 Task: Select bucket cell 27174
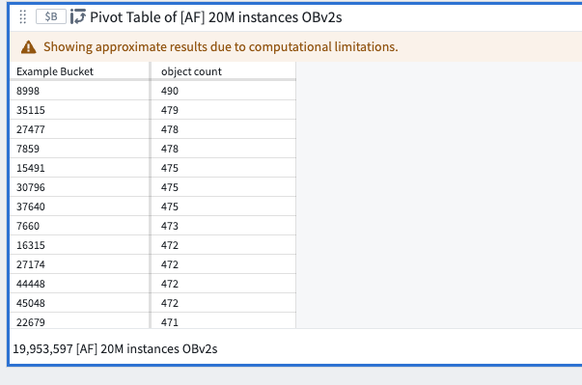coord(79,264)
